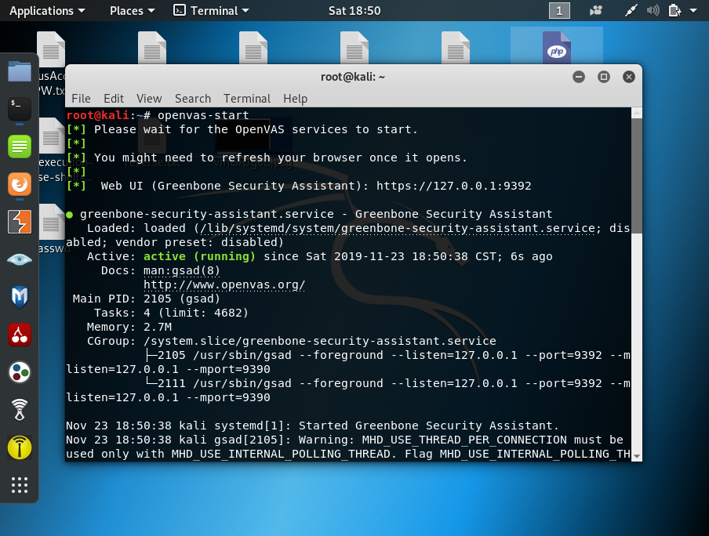Select the fourth text file on the desktop
This screenshot has width=709, height=536.
click(x=354, y=48)
